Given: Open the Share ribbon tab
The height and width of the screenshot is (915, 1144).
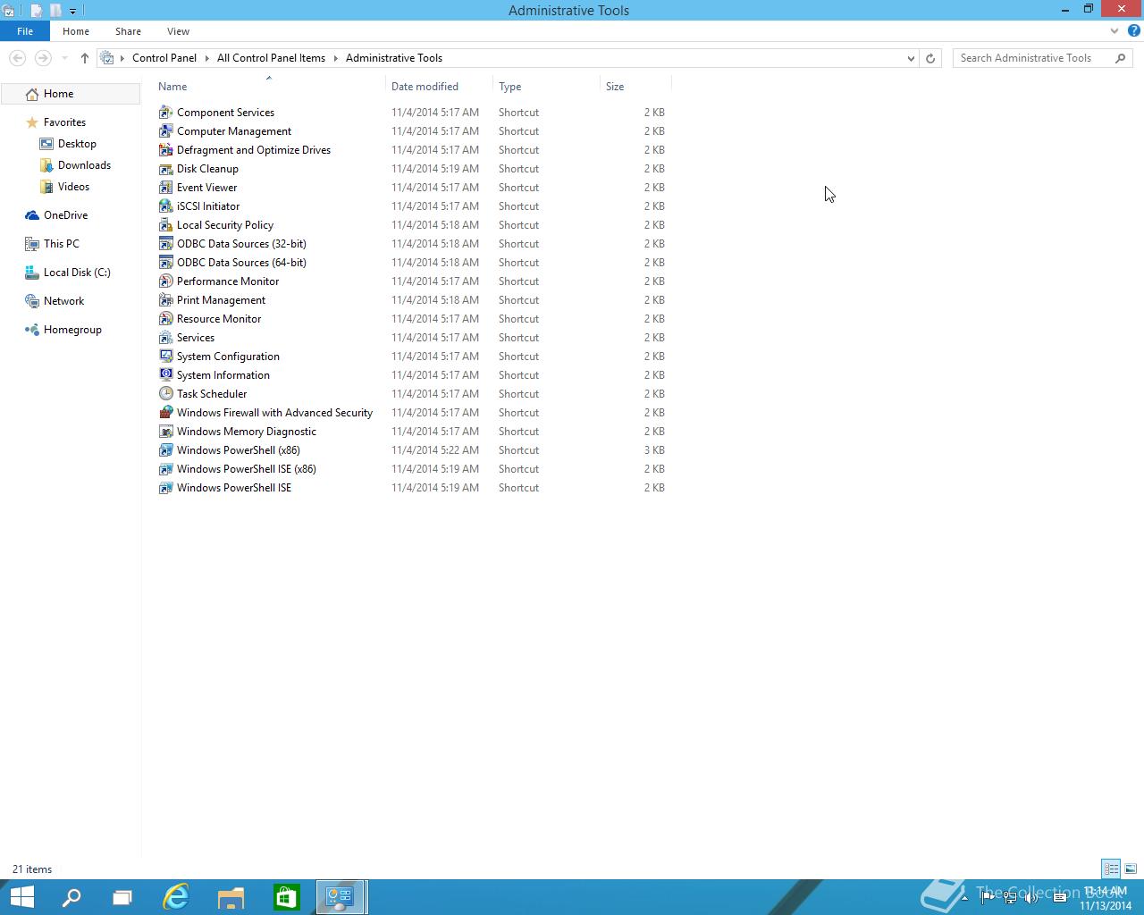Looking at the screenshot, I should (x=128, y=31).
